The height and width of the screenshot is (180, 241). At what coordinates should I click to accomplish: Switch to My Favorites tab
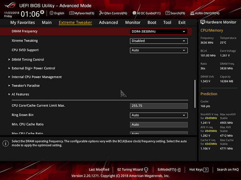(x=23, y=23)
